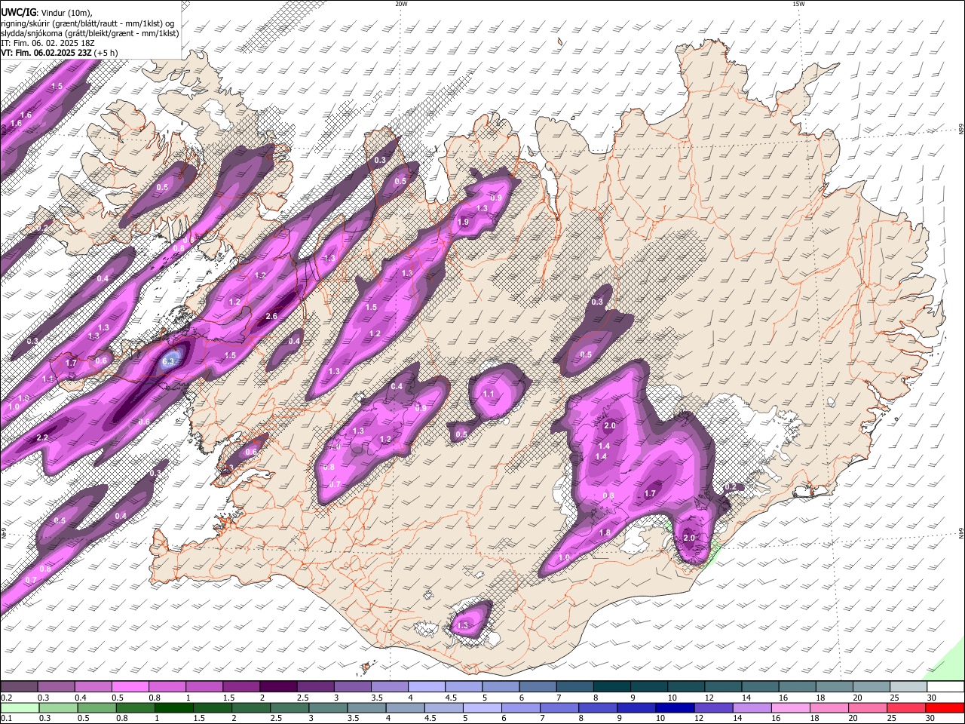
Task: Click the 2.6 value label on the map
Action: click(272, 317)
